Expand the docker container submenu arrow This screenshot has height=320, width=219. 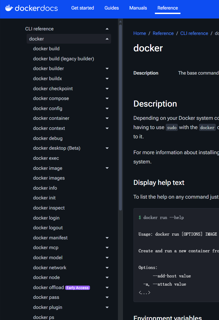[107, 118]
